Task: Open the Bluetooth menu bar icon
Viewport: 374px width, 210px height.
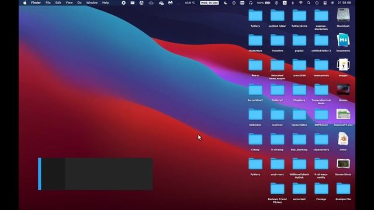Action: click(x=293, y=3)
